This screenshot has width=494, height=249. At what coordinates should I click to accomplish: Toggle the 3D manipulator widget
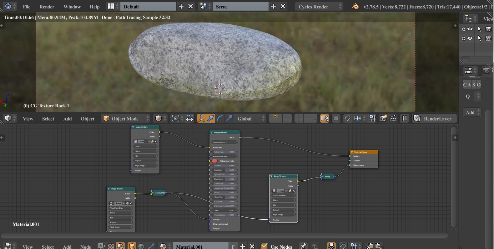(201, 118)
